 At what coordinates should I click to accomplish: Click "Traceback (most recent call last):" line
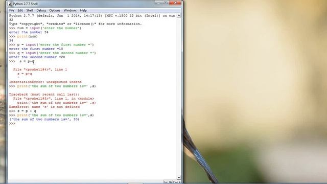tap(44, 95)
